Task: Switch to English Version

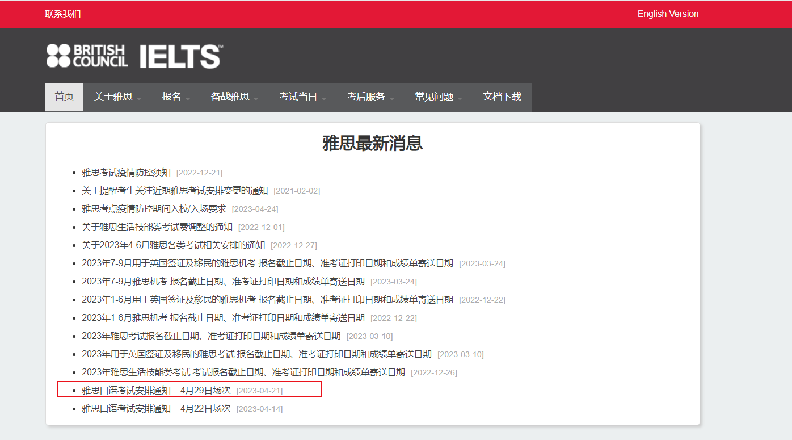Action: pos(668,14)
